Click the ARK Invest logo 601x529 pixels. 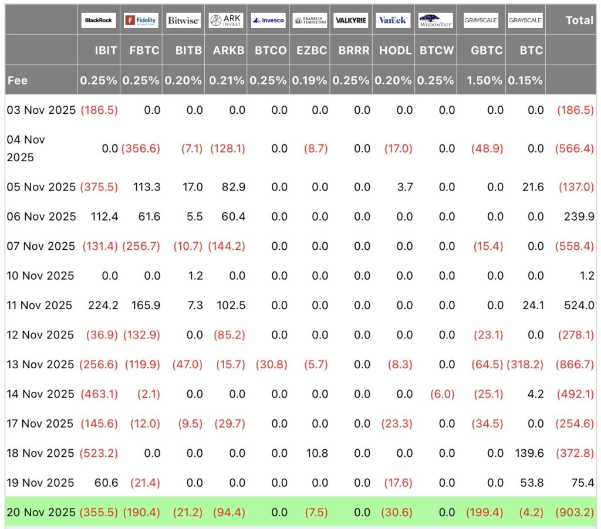pos(225,20)
